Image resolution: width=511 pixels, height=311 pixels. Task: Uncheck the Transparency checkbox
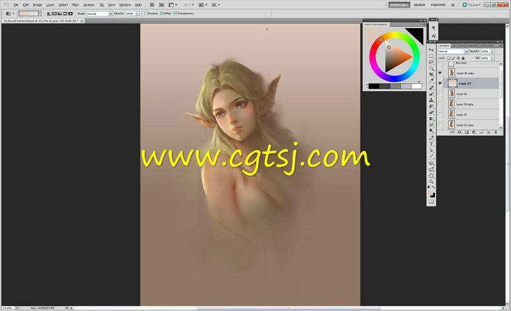tap(175, 13)
